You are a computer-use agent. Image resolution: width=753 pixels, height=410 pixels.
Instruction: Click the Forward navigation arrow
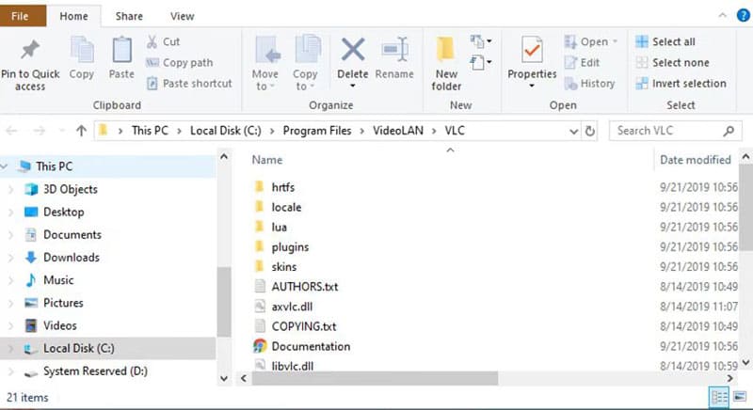(39, 131)
